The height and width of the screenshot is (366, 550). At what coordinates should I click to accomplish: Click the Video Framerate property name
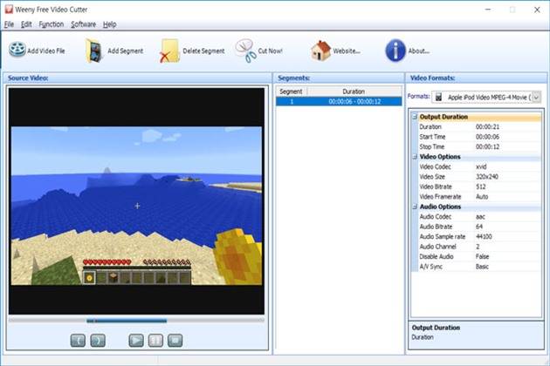(x=440, y=196)
